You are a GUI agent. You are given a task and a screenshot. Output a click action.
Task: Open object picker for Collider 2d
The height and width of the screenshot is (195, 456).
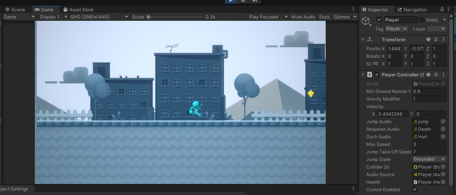click(443, 167)
